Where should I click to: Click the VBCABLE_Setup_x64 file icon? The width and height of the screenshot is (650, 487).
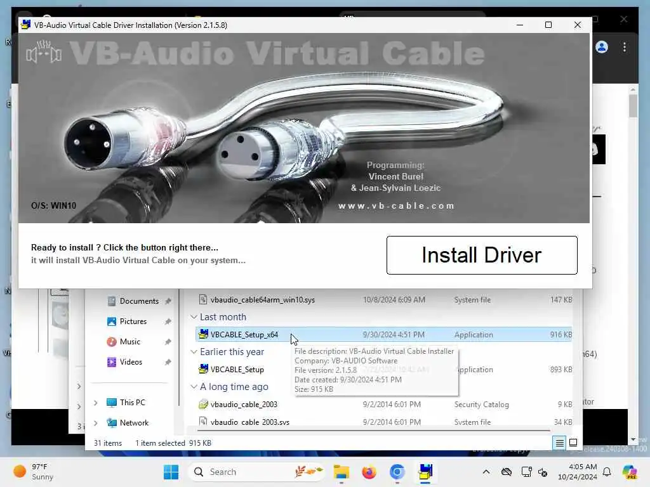tap(203, 334)
